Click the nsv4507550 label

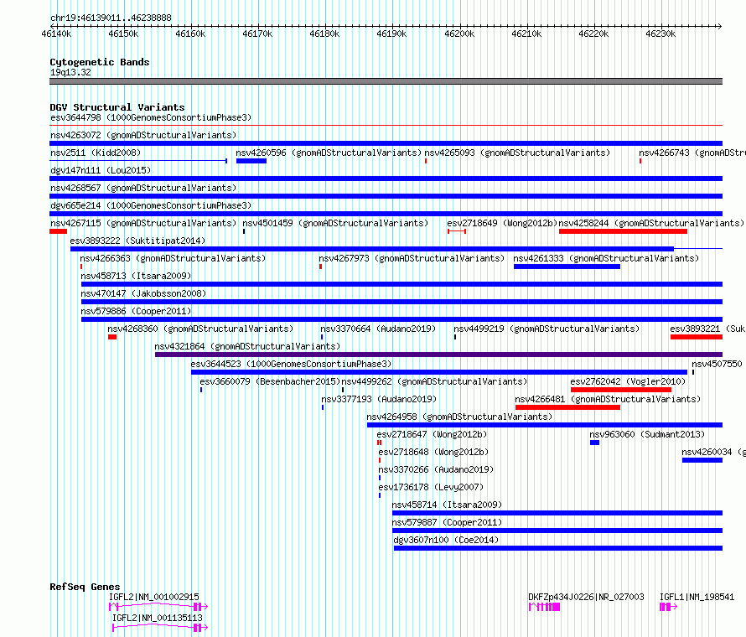click(717, 364)
